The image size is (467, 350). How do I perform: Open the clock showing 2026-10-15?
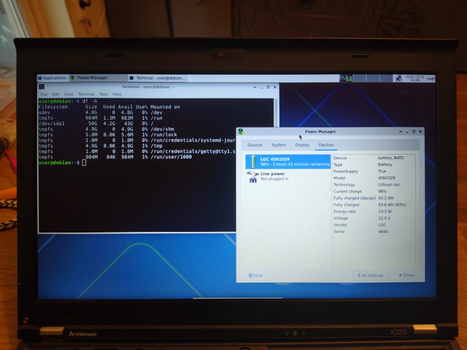click(414, 78)
